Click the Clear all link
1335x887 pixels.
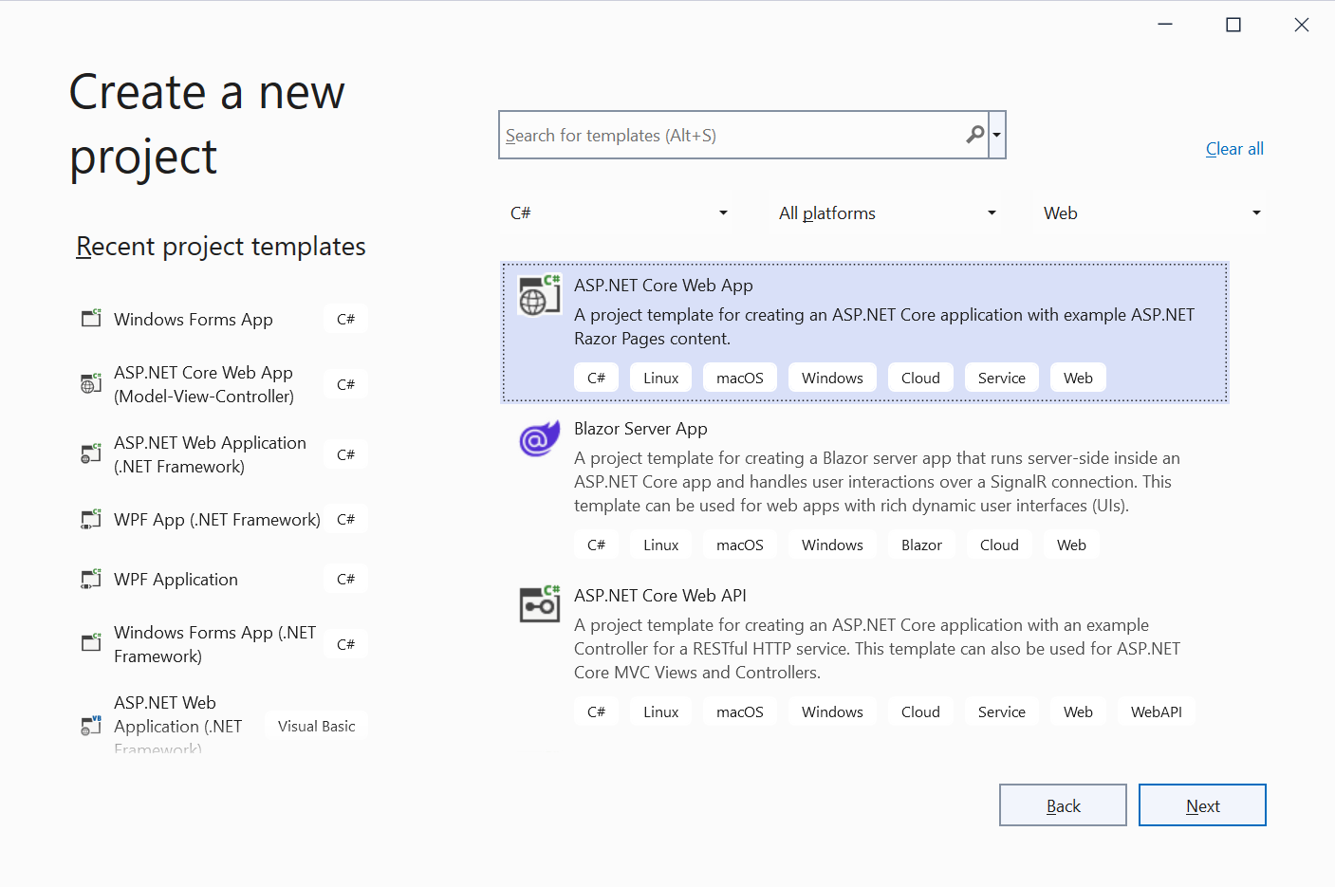(1234, 149)
